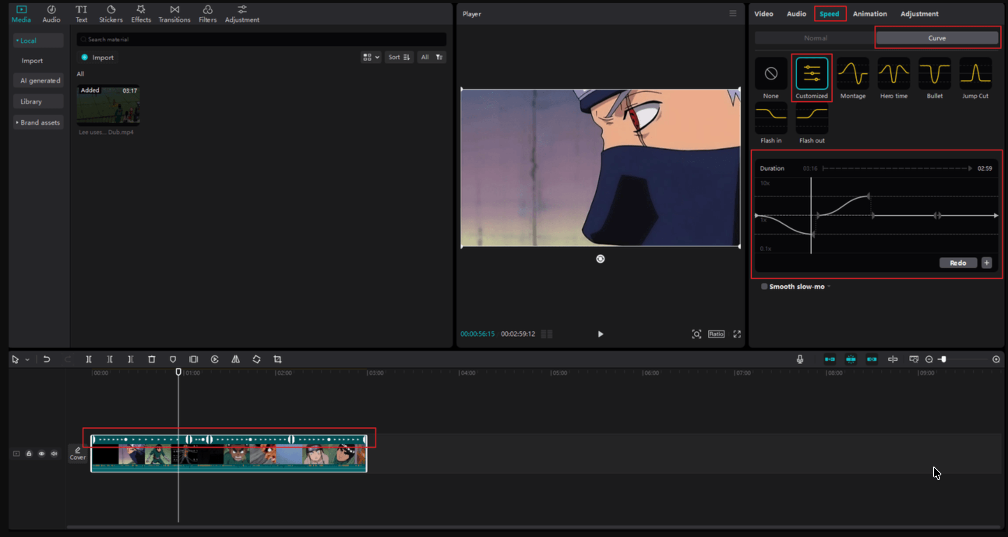
Task: Click the timeline zoom slider handle
Action: pyautogui.click(x=944, y=359)
